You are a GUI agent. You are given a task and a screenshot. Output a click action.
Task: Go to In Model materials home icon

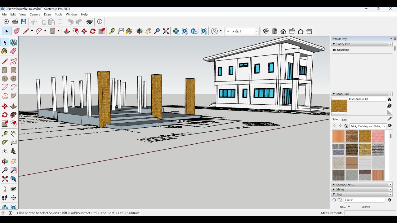click(x=346, y=126)
